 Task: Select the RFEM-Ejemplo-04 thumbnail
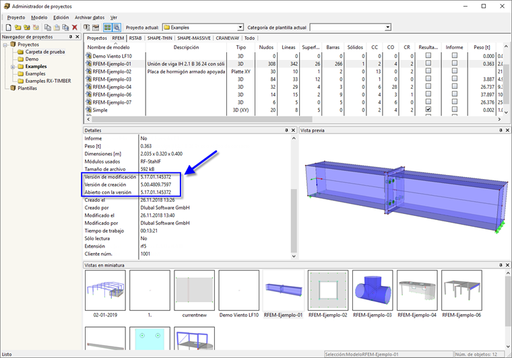(417, 290)
